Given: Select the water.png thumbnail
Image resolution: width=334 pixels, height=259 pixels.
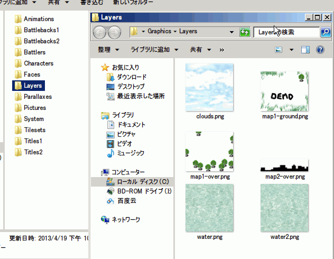Looking at the screenshot, I should click(x=209, y=208).
